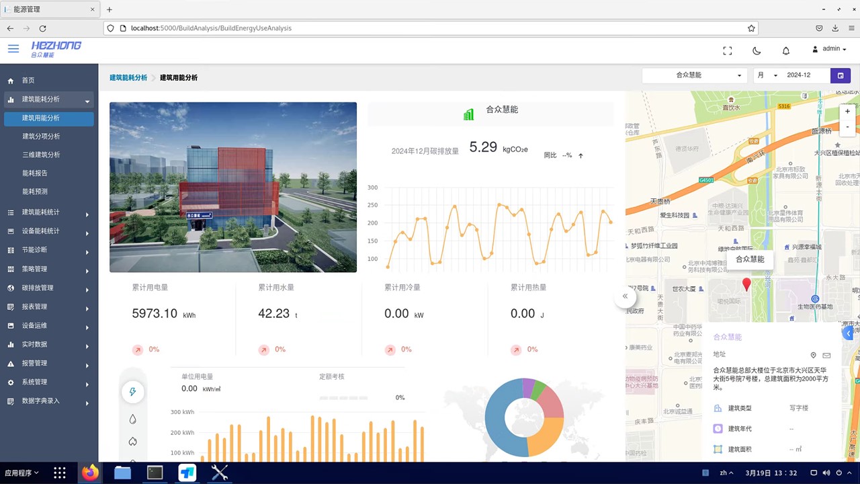860x484 pixels.
Task: Enter fullscreen mode via header icon
Action: click(727, 50)
